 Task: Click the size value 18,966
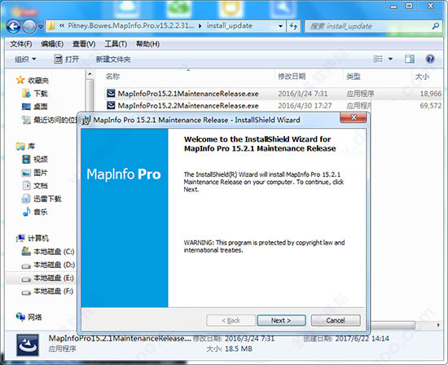pyautogui.click(x=431, y=94)
